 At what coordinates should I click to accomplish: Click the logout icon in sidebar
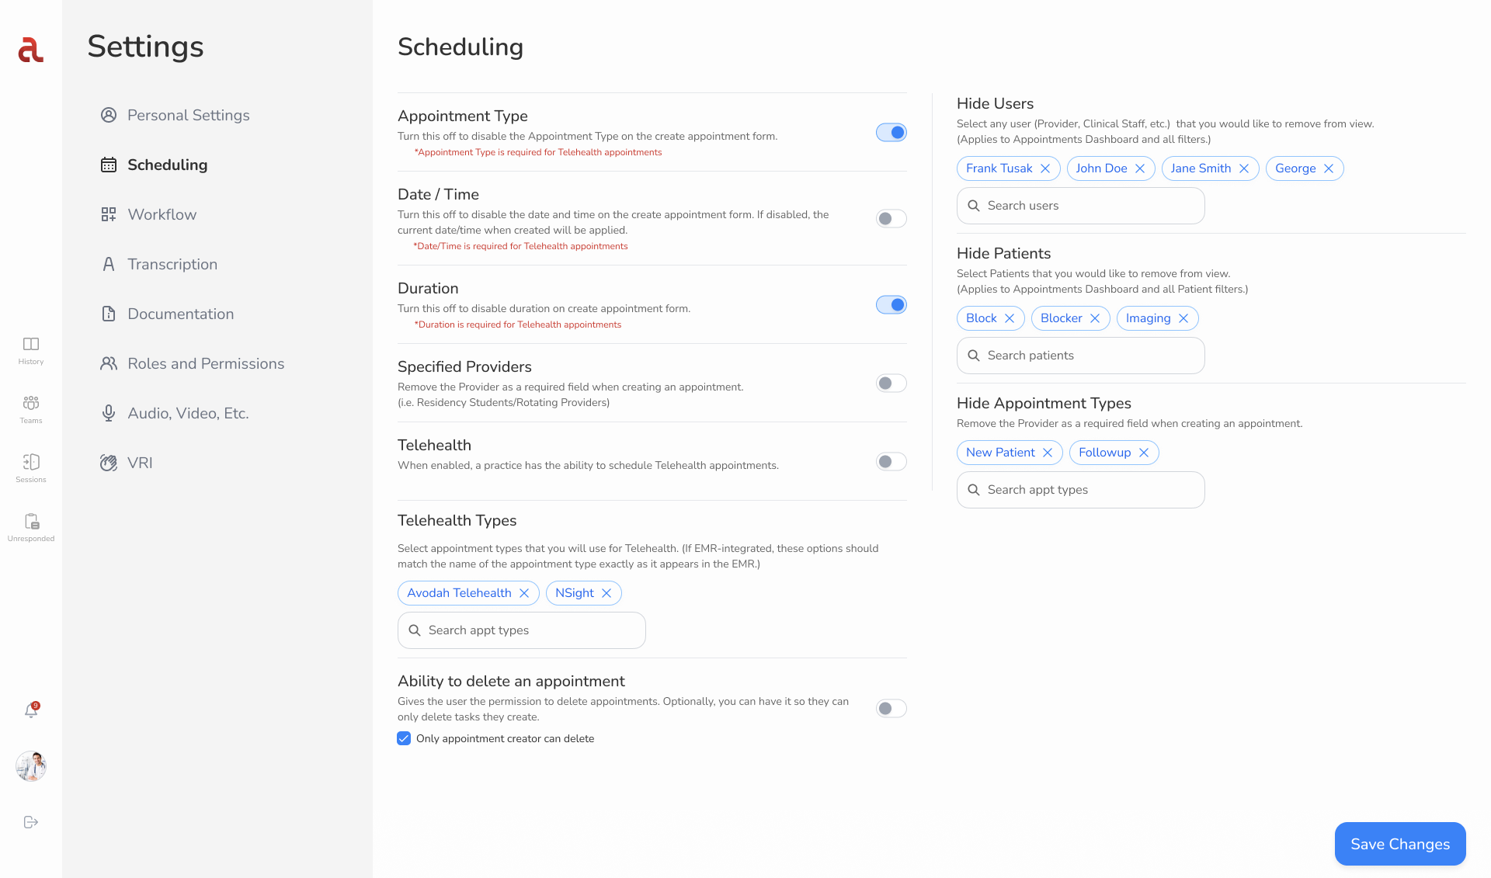31,822
